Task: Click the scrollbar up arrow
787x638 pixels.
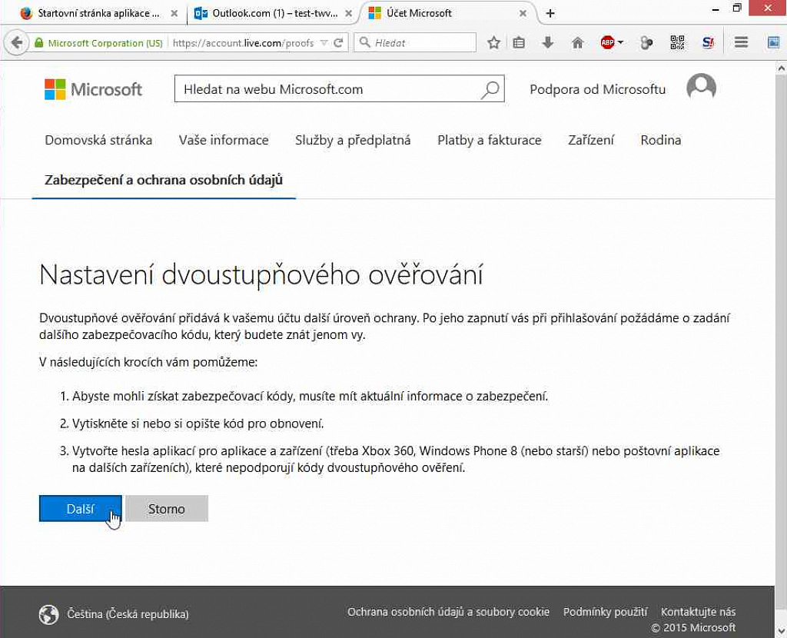Action: [x=781, y=68]
